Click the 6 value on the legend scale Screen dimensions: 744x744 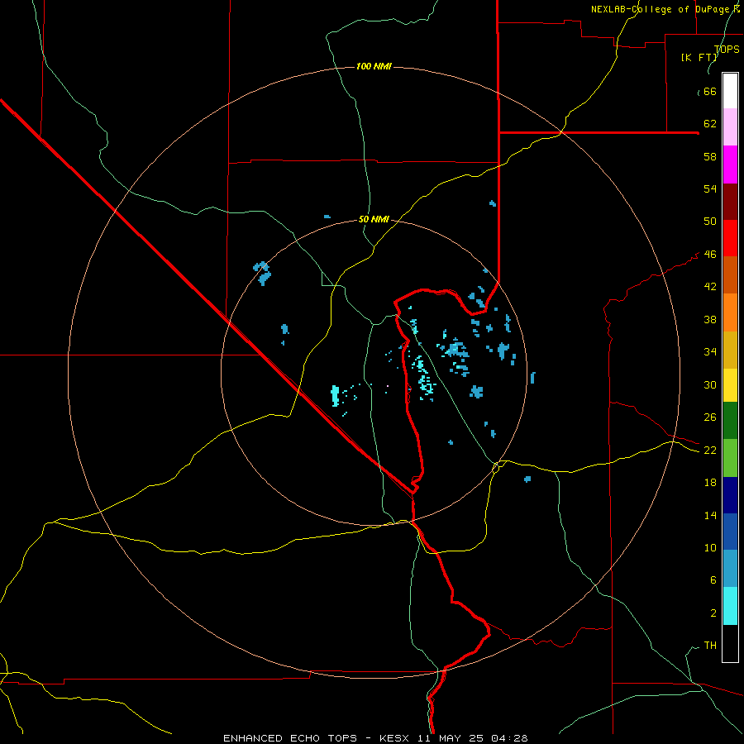click(713, 580)
